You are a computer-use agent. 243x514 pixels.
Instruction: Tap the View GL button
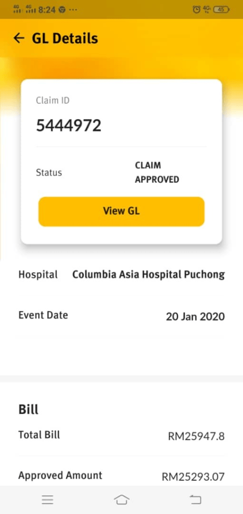[x=121, y=211]
